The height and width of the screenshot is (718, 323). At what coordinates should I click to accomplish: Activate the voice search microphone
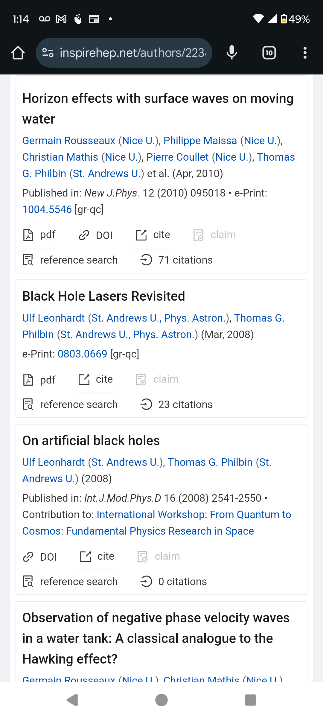pos(232,53)
